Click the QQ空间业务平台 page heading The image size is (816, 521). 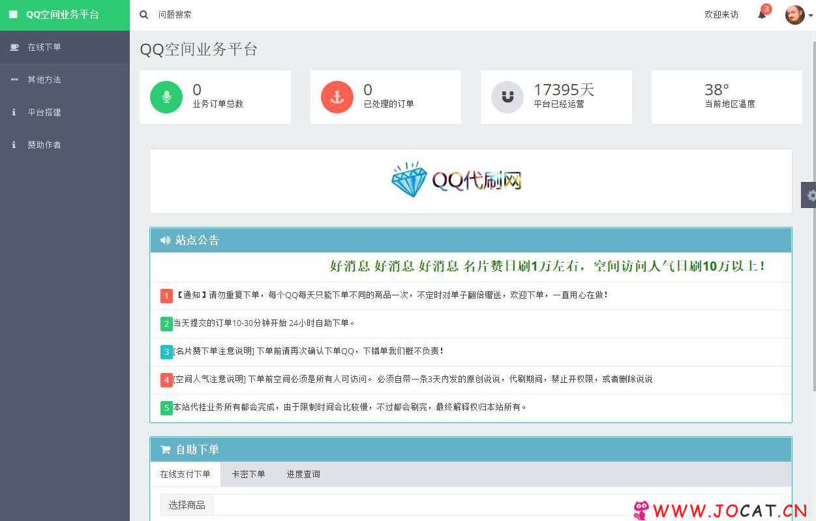coord(199,50)
